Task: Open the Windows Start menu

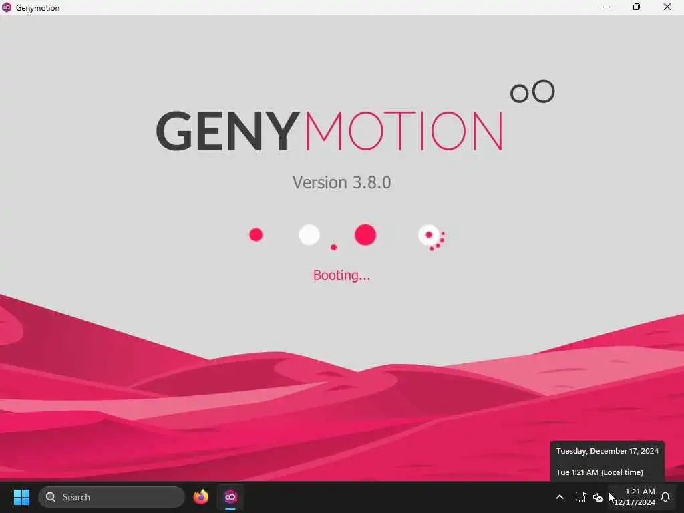Action: pos(21,497)
